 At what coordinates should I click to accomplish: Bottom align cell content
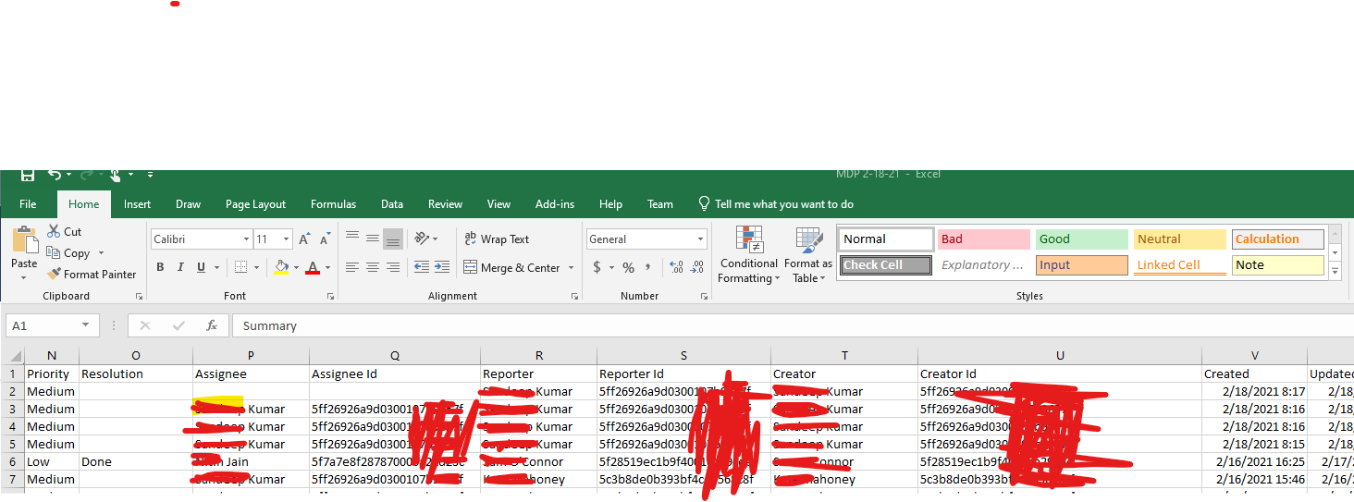(393, 239)
